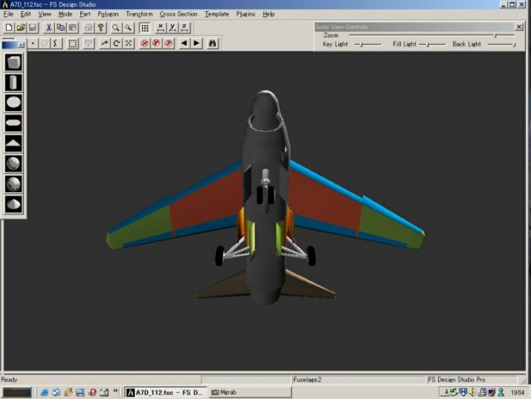The image size is (531, 399).
Task: Click the Zoom in magnifier icon
Action: point(116,28)
